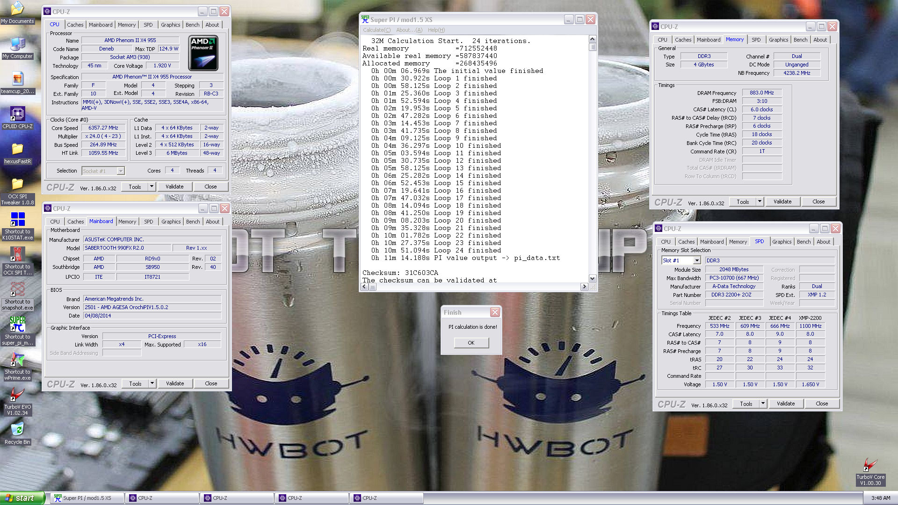
Task: Launch Shortcut to wPrime.exe icon
Action: pyautogui.click(x=17, y=367)
